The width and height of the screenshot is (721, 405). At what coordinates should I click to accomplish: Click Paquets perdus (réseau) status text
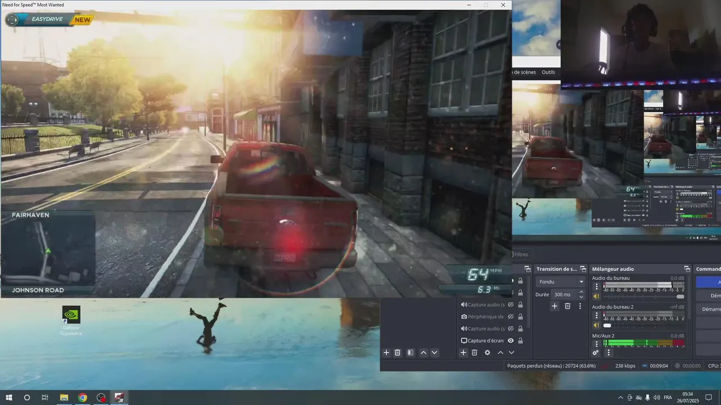coord(550,366)
